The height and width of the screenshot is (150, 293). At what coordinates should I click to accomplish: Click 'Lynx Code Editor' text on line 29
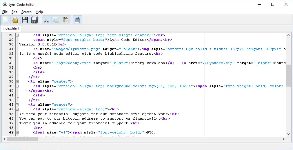coord(128,40)
